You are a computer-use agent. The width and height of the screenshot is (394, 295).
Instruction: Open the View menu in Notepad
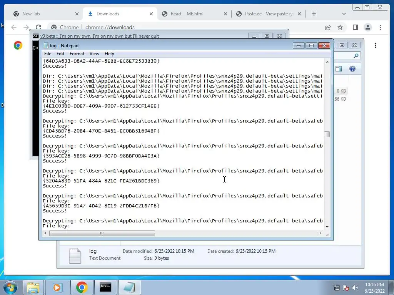point(94,54)
